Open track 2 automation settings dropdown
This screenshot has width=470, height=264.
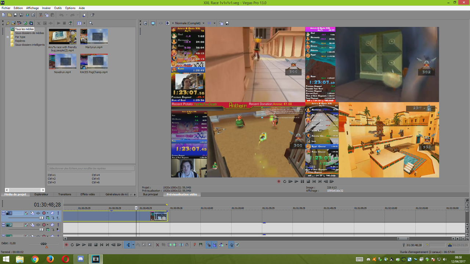[47, 225]
